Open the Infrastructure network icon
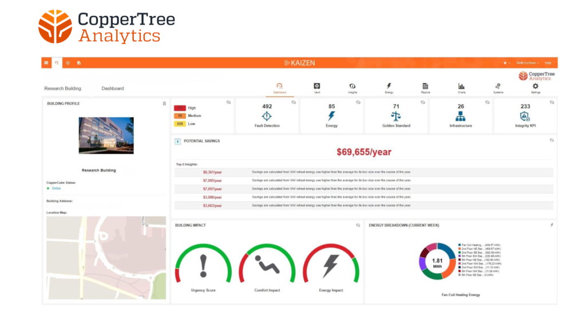The width and height of the screenshot is (586, 330). [461, 116]
